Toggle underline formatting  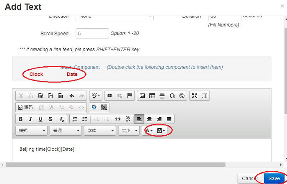40,119
